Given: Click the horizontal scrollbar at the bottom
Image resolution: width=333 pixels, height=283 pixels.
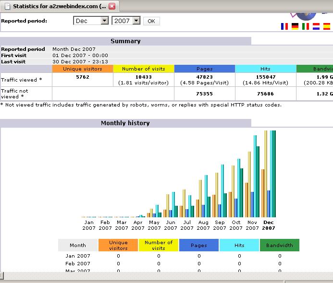Looking at the screenshot, I should (x=144, y=276).
